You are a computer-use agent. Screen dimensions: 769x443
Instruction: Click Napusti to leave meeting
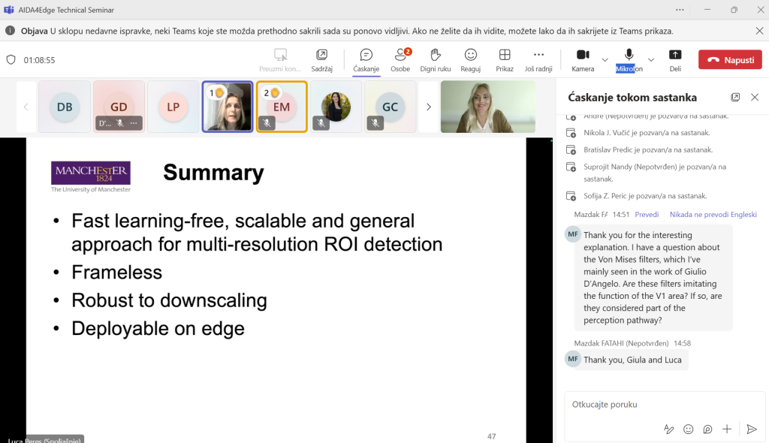point(730,60)
